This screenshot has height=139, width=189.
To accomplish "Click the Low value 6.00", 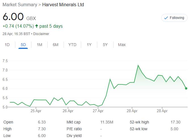I will (42, 136).
